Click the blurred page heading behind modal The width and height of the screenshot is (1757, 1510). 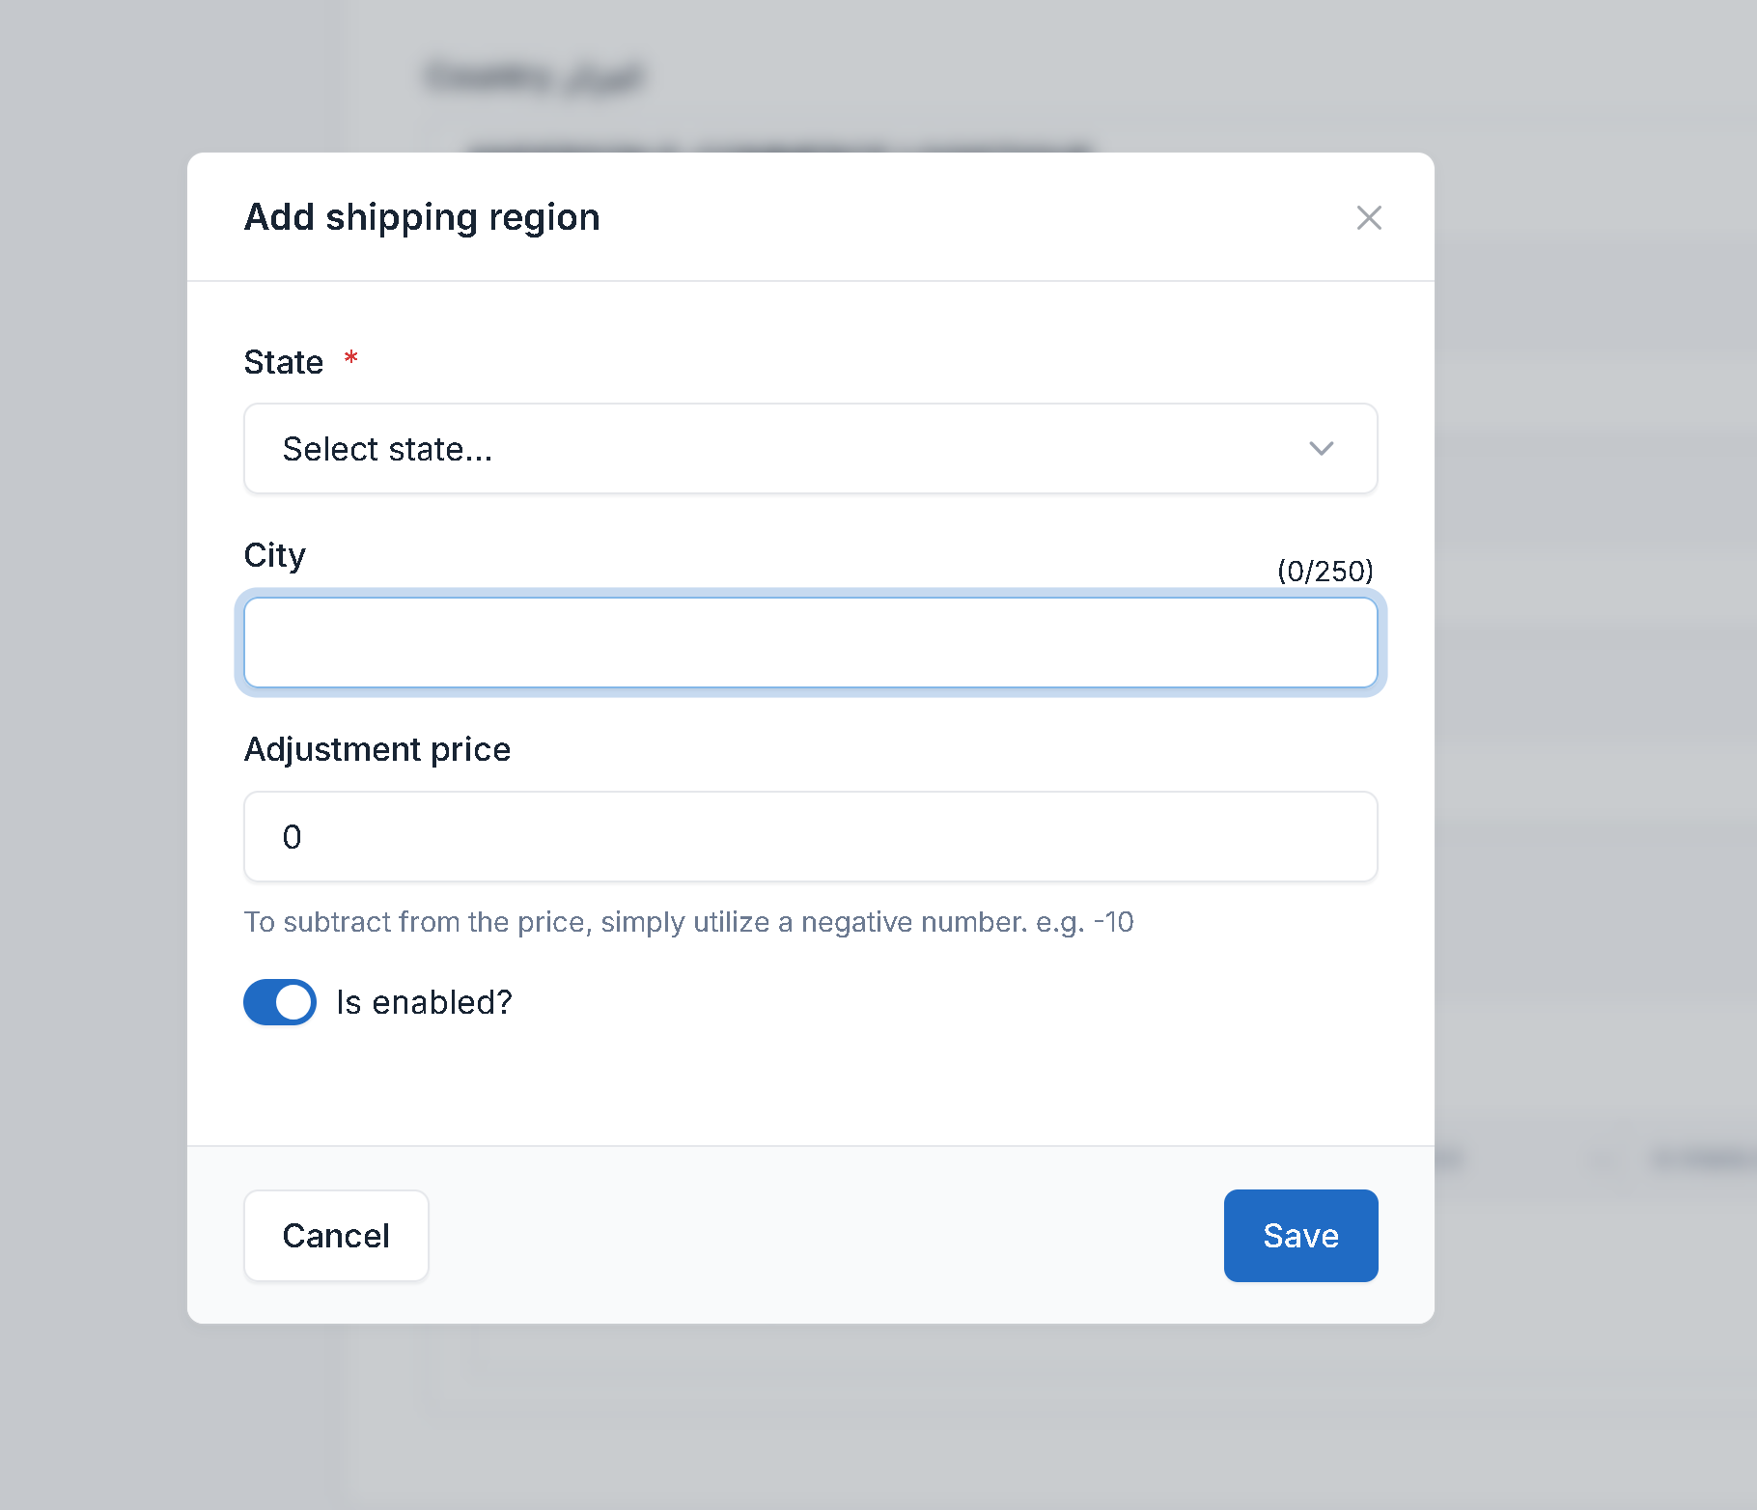click(534, 76)
